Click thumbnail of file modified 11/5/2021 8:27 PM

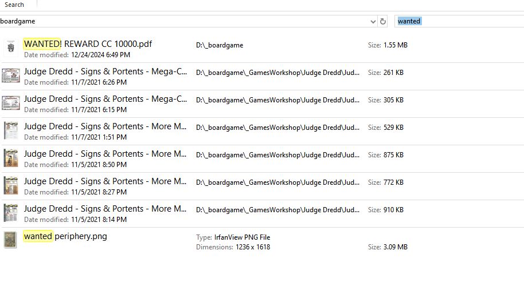pyautogui.click(x=11, y=185)
